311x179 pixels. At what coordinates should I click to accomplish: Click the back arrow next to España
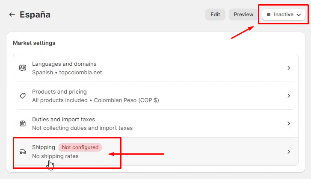point(12,15)
